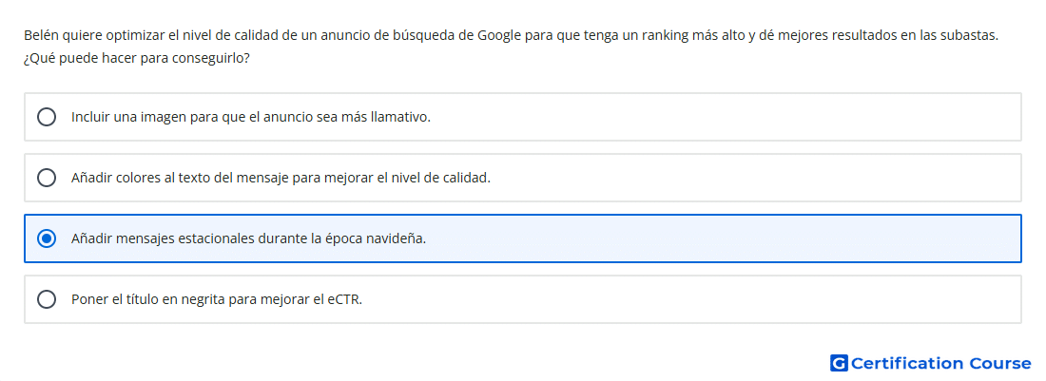The image size is (1046, 381).
Task: Mark the 'Poner el título en negrita' radio
Action: pos(47,299)
